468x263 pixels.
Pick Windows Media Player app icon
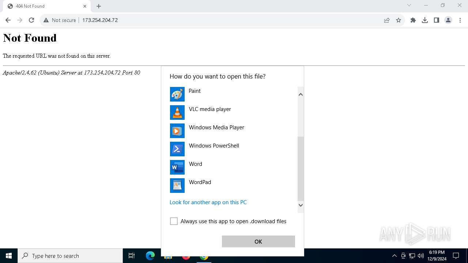pos(177,131)
